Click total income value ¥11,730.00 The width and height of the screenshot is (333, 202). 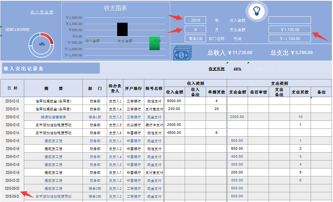[x=240, y=53]
